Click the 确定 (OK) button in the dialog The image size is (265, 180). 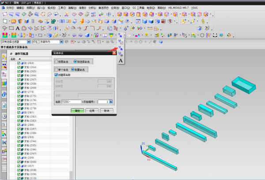point(78,111)
